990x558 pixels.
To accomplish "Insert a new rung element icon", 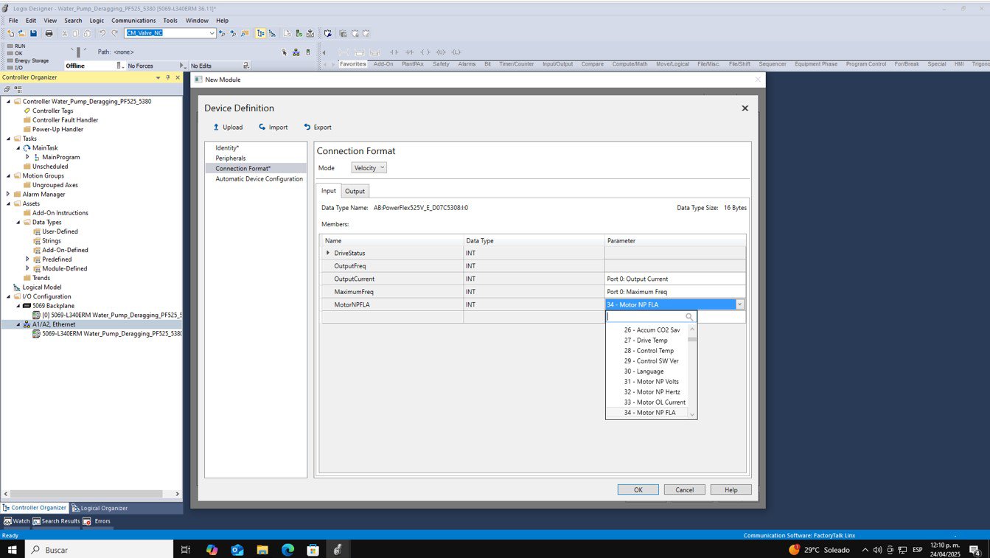I will coord(344,52).
